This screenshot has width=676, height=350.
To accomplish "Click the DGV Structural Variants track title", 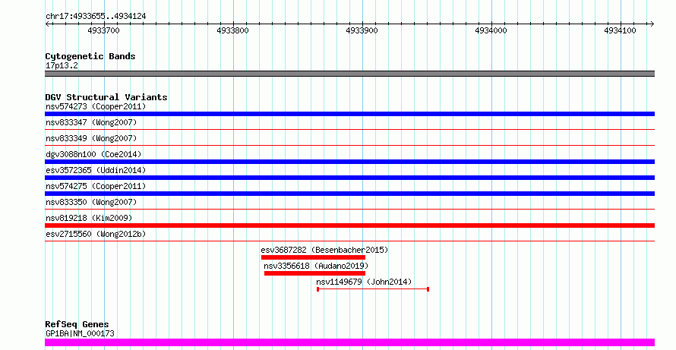I will (106, 97).
